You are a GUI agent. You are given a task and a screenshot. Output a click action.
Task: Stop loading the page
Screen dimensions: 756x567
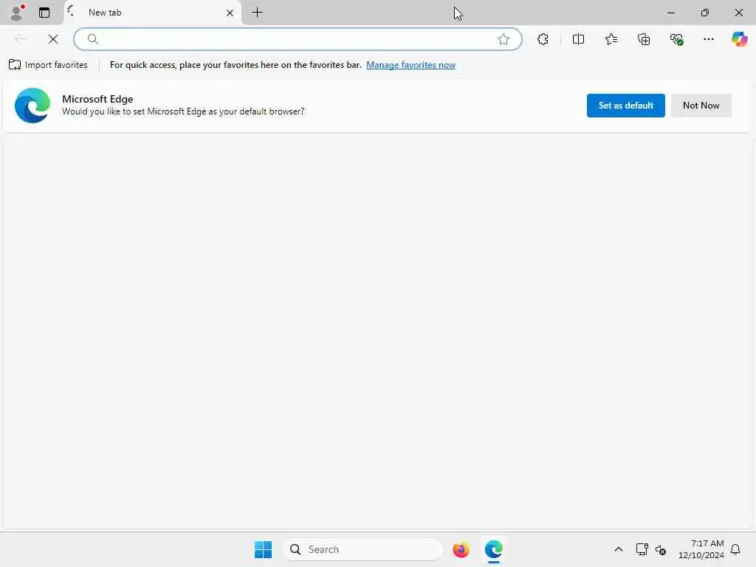coord(53,39)
